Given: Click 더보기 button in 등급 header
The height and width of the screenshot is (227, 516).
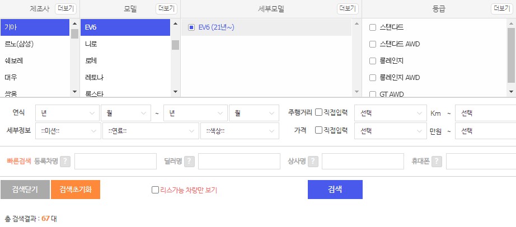Looking at the screenshot, I should (502, 9).
